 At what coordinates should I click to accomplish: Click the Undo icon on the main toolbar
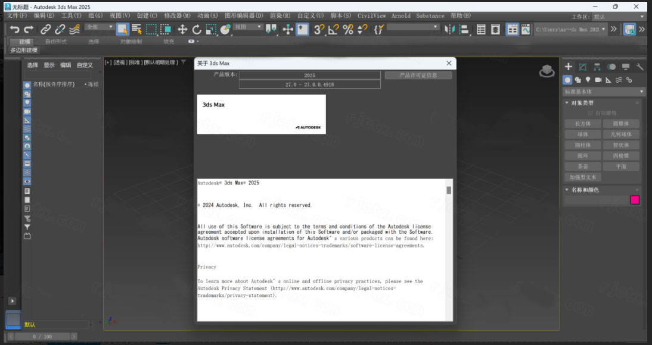pyautogui.click(x=13, y=28)
